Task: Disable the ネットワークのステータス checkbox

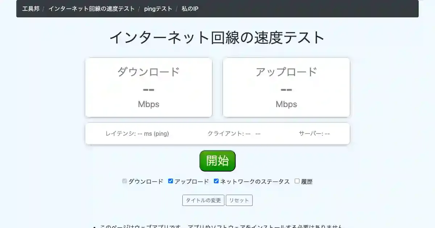Action: coord(216,181)
